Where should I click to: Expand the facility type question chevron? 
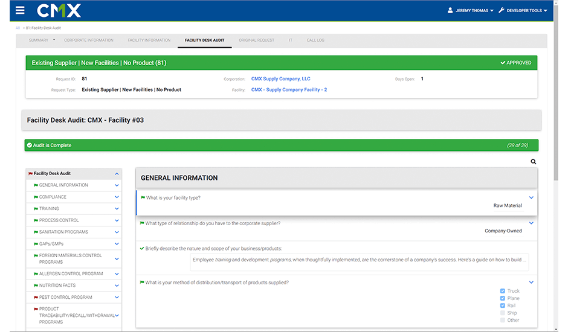[x=531, y=197]
